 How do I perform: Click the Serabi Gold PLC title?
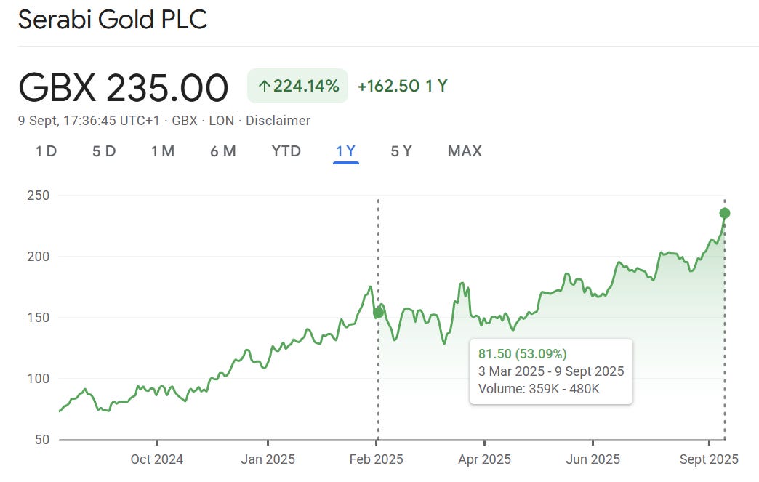click(113, 20)
